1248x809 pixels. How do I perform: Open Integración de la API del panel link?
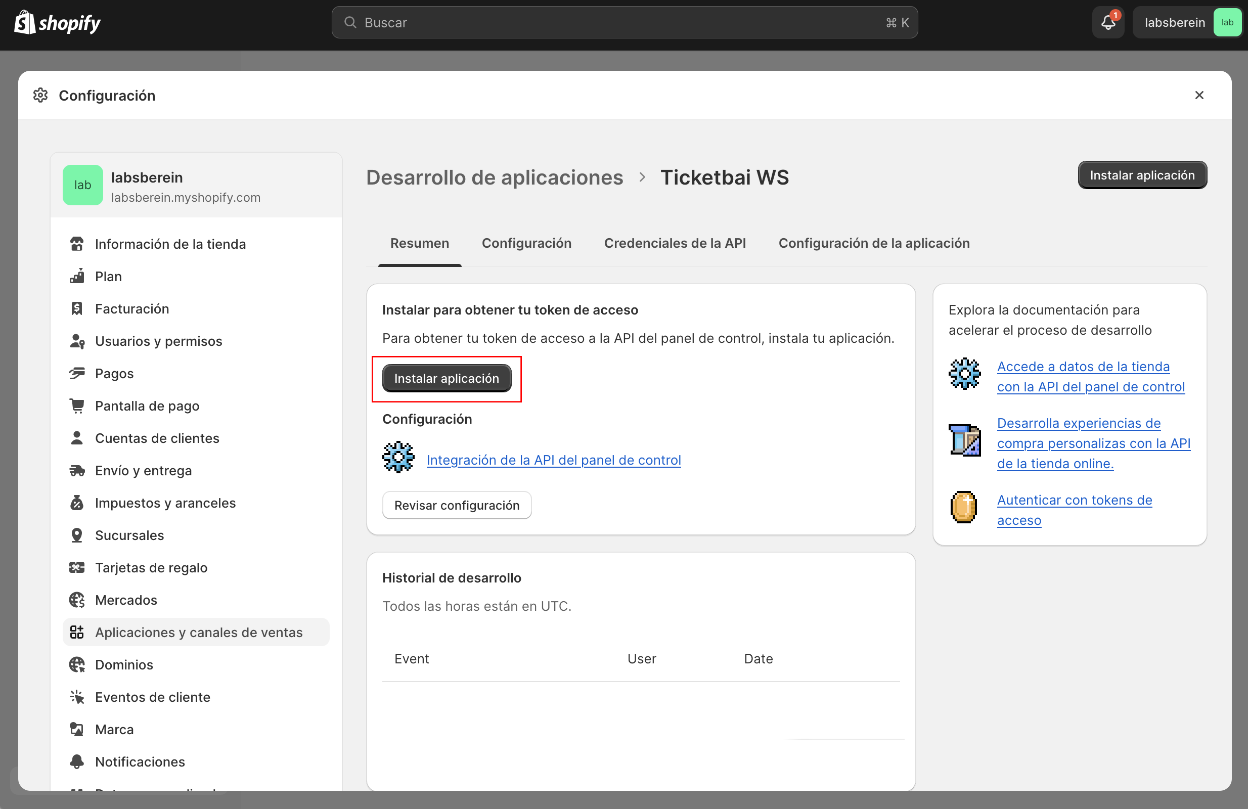point(553,460)
